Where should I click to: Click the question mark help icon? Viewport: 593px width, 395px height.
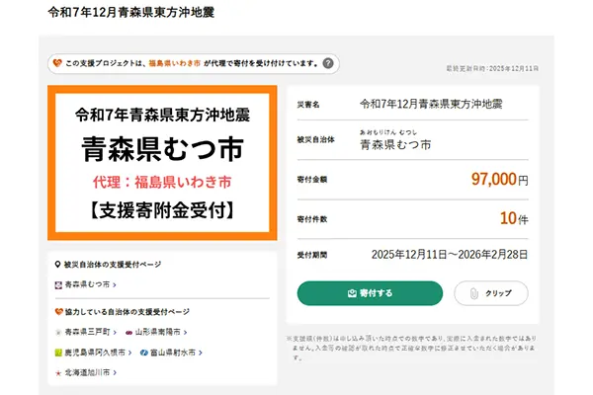tap(328, 63)
